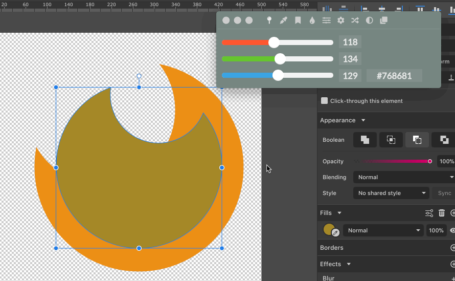
Task: Click the align left edges icon
Action: coord(365,9)
